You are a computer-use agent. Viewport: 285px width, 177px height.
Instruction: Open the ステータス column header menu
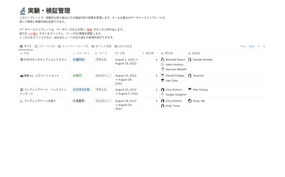(x=82, y=53)
